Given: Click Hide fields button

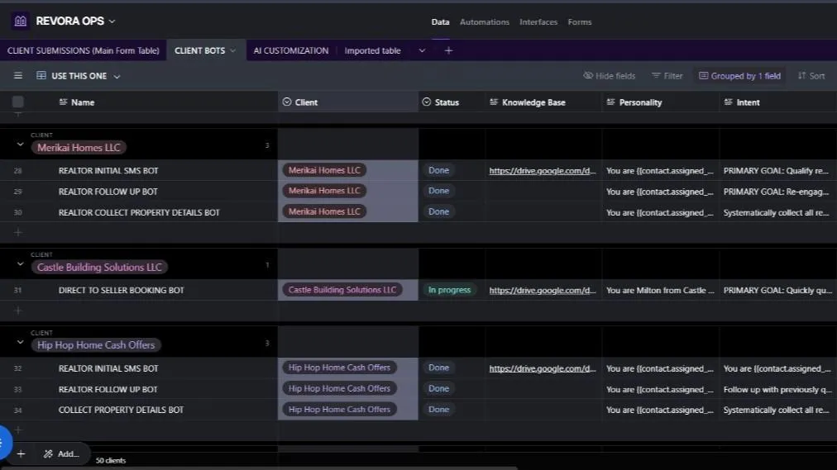Looking at the screenshot, I should point(609,76).
